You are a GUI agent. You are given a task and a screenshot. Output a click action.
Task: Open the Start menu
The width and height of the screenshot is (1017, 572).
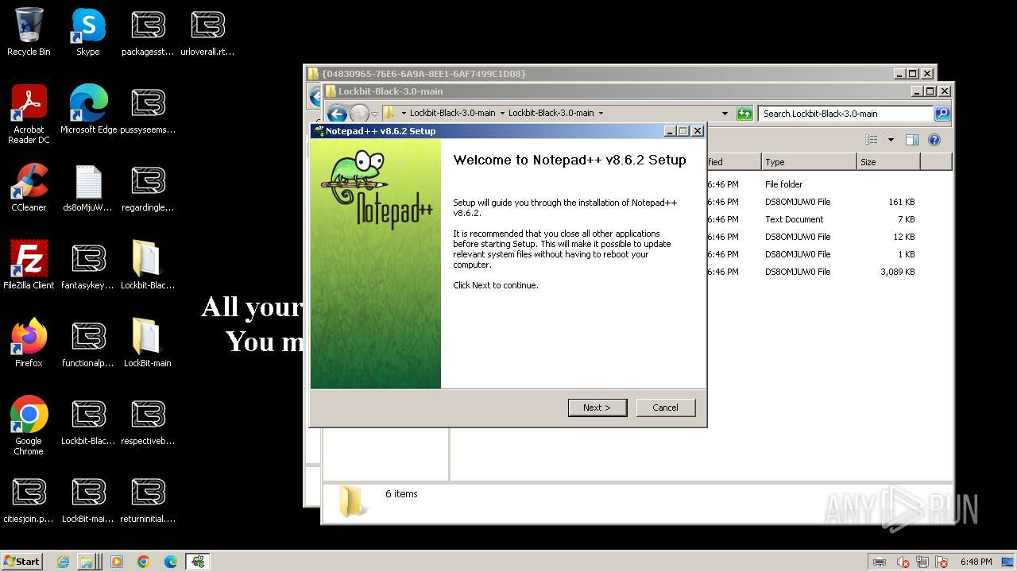[22, 562]
